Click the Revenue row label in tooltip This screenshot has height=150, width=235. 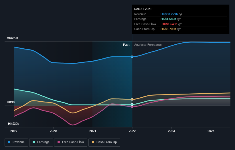click(140, 14)
